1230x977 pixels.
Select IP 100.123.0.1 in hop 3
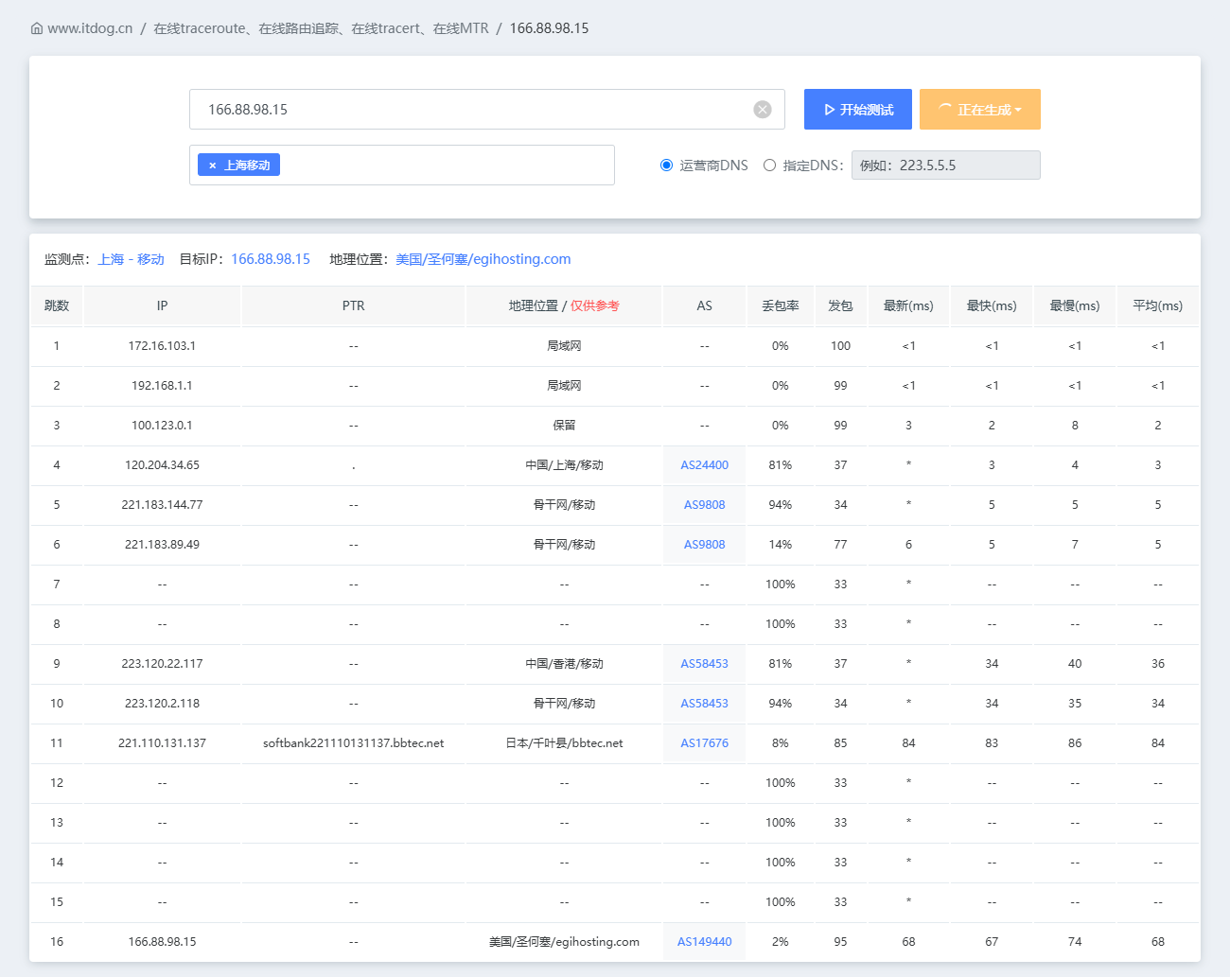pos(163,426)
